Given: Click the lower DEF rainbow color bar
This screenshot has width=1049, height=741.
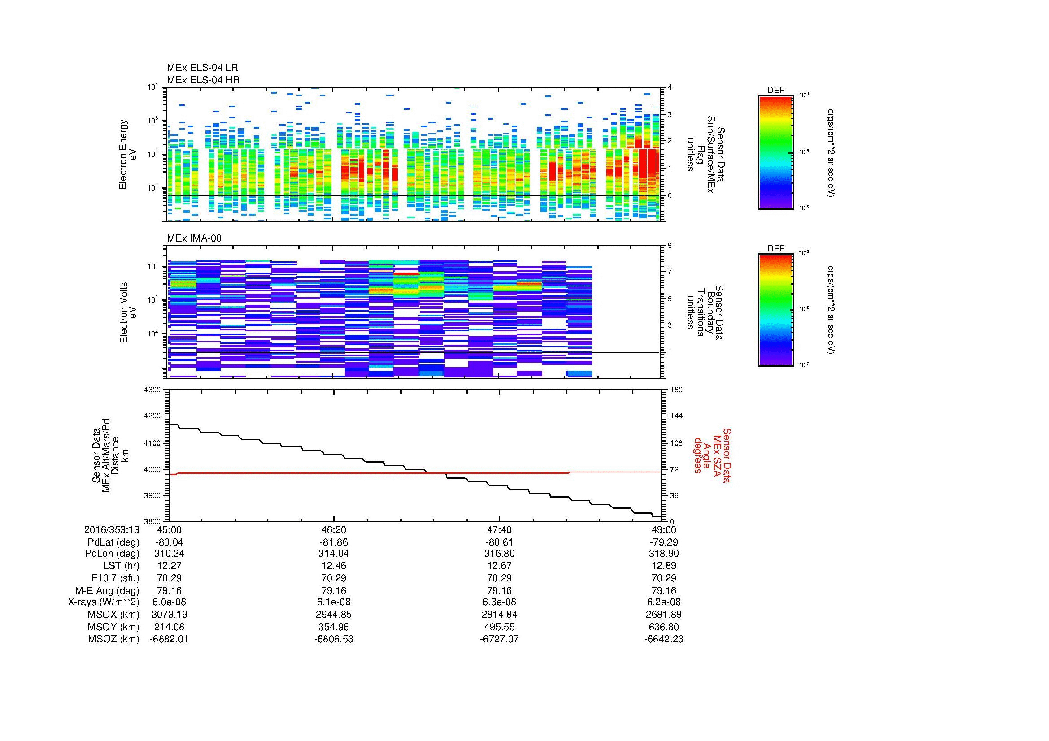Looking at the screenshot, I should tap(776, 310).
